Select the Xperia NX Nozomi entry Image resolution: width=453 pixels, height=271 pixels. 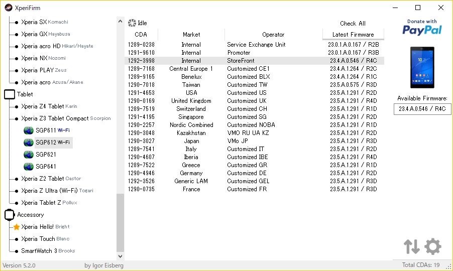(x=43, y=58)
